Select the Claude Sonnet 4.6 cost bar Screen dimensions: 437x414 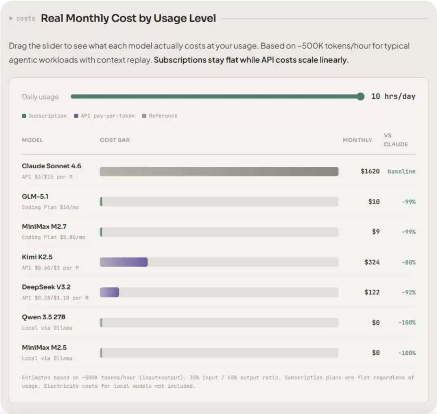(x=219, y=172)
